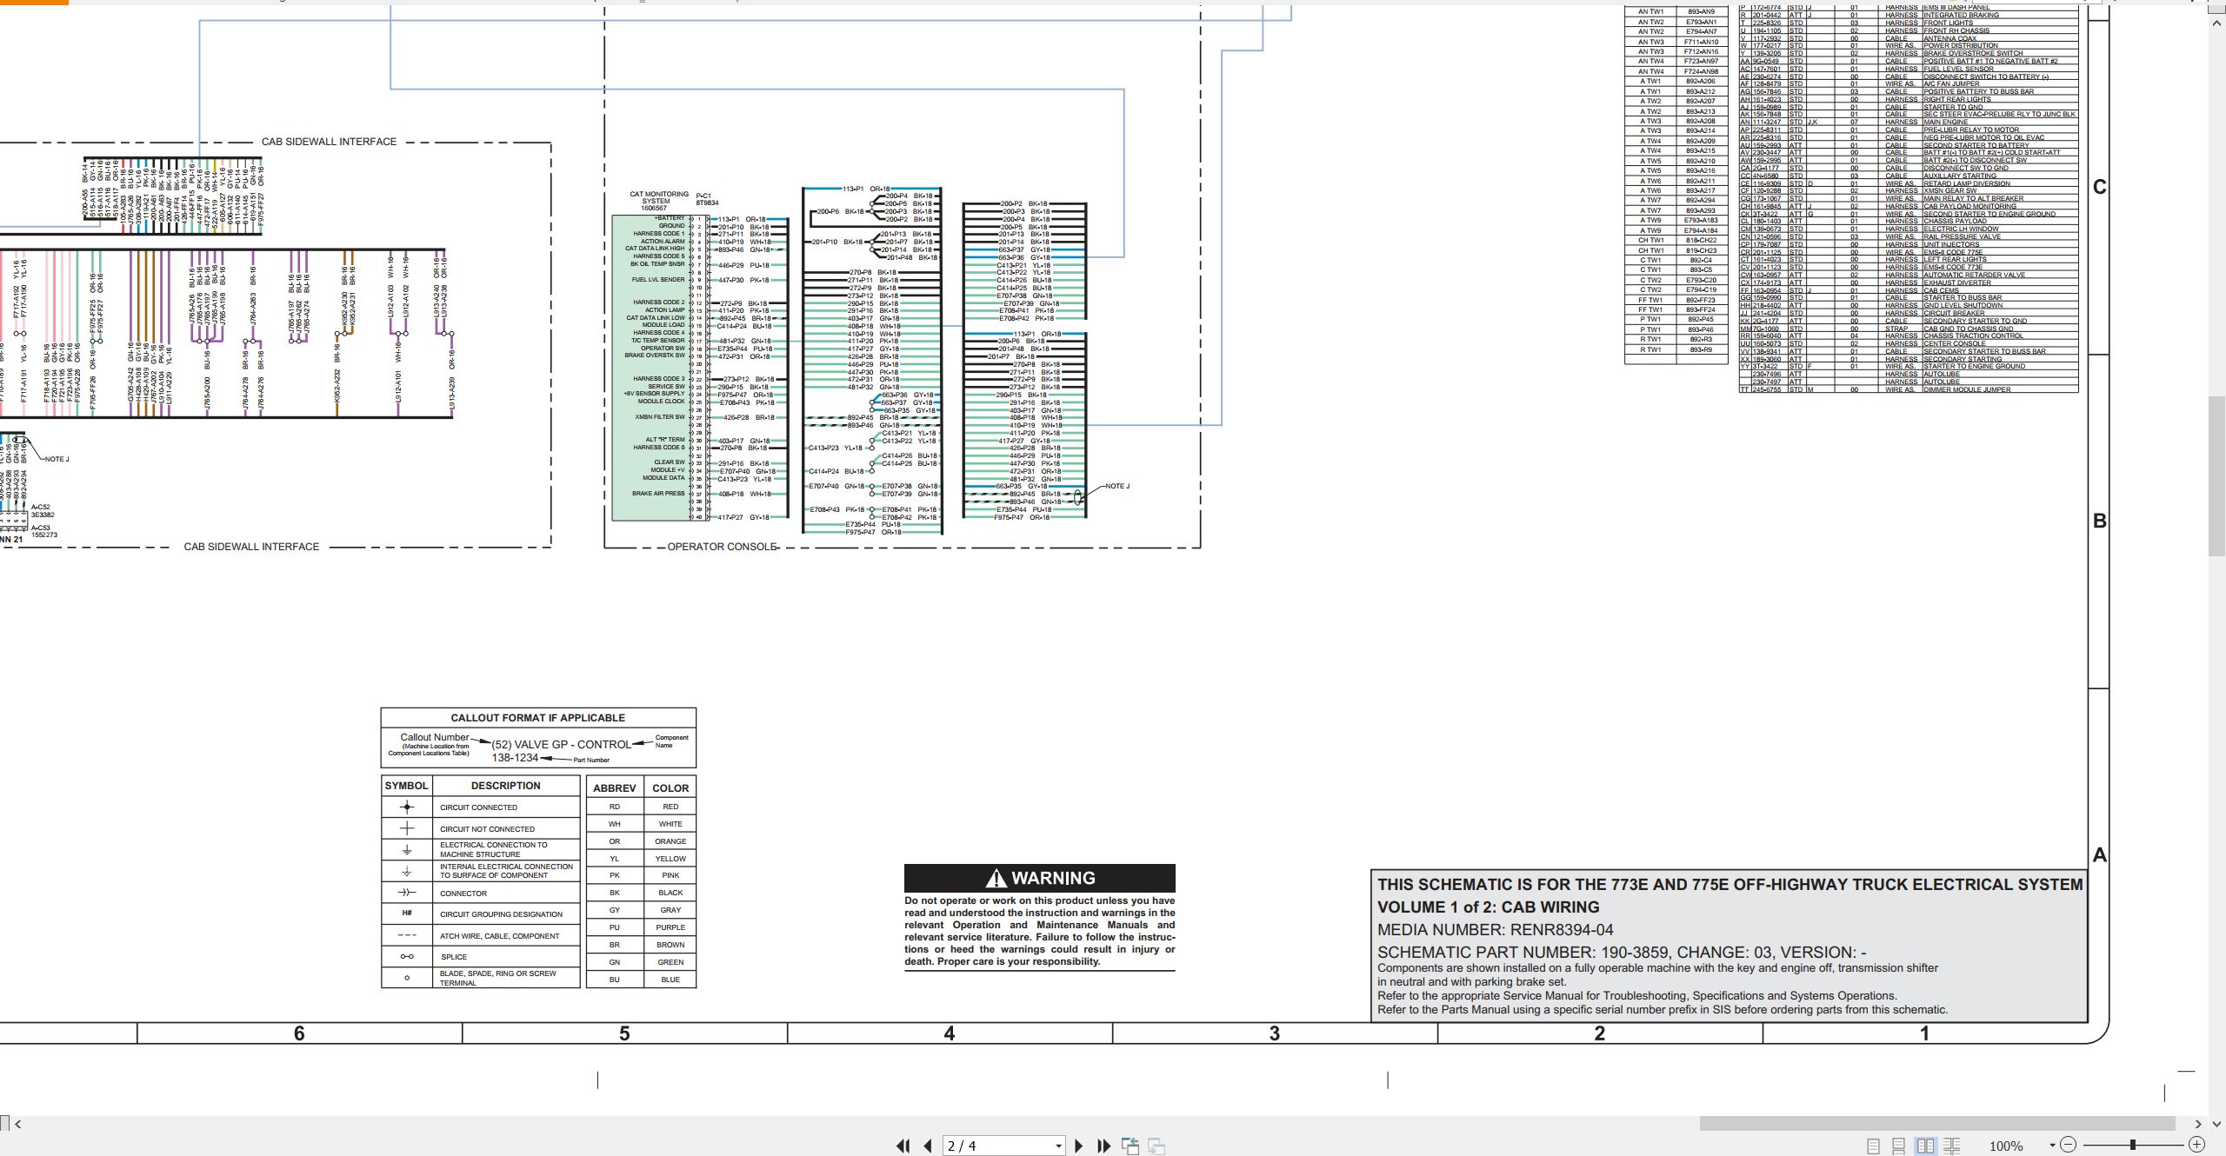Click the WARNING header banner

tap(1040, 878)
